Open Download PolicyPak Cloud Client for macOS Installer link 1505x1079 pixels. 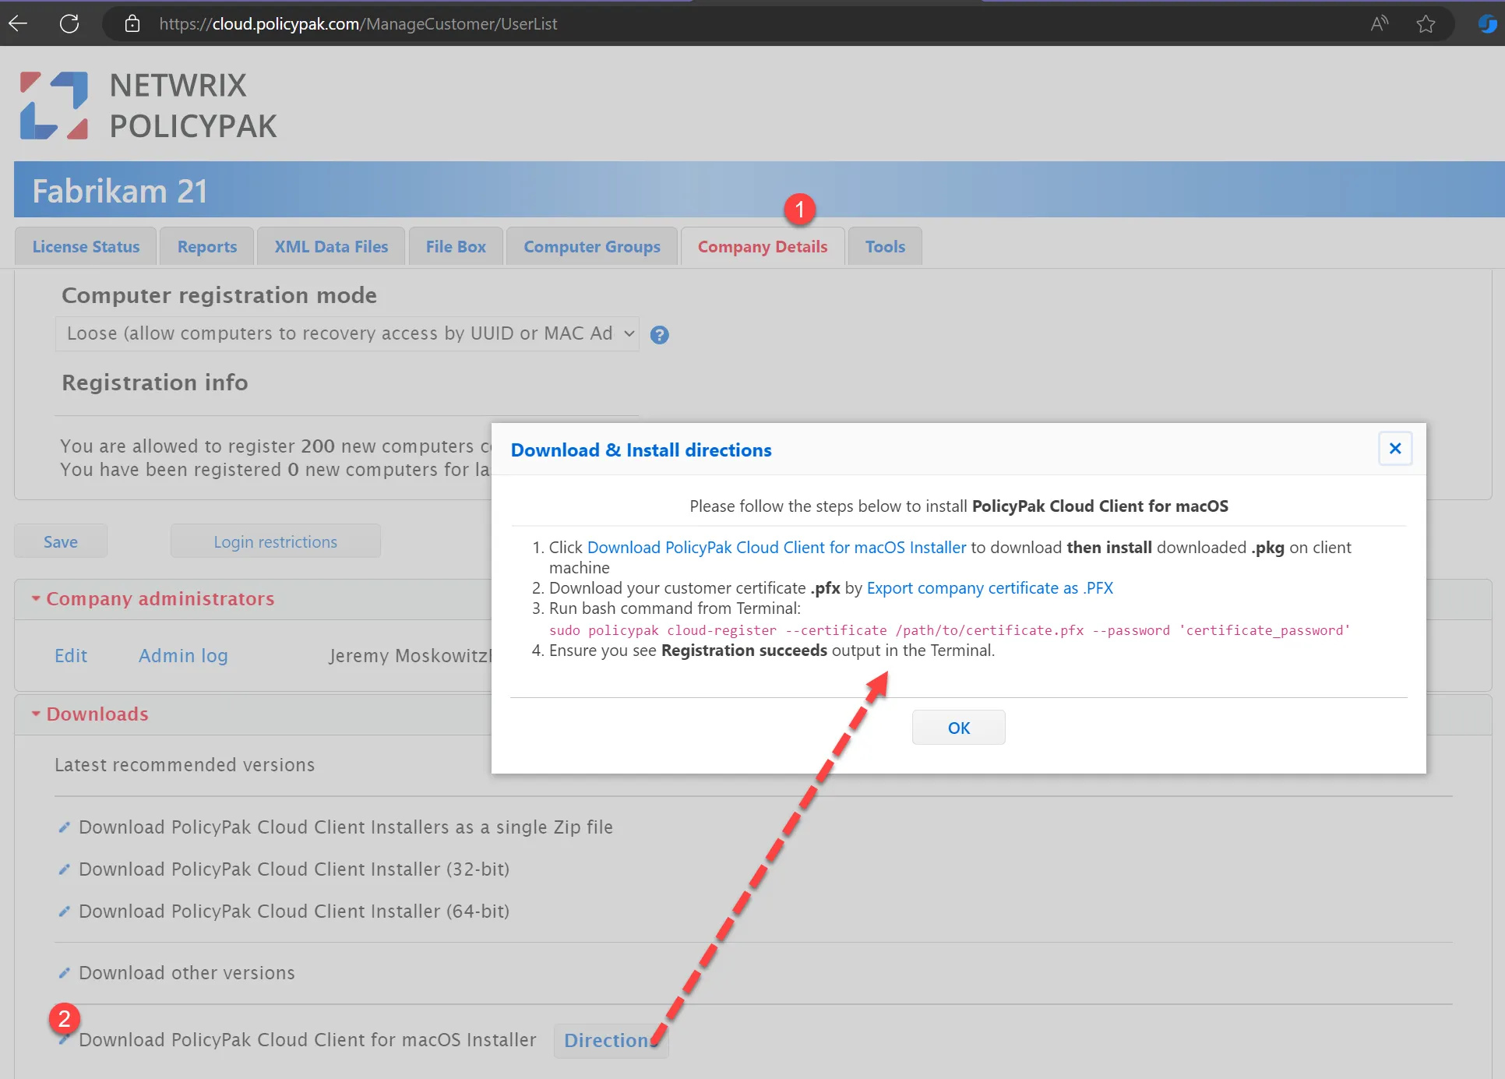[x=775, y=547]
